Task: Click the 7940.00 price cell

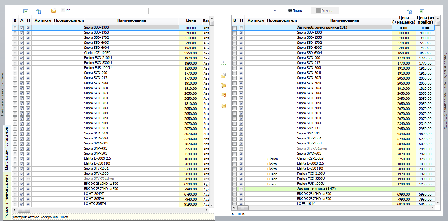Action: coord(191,199)
